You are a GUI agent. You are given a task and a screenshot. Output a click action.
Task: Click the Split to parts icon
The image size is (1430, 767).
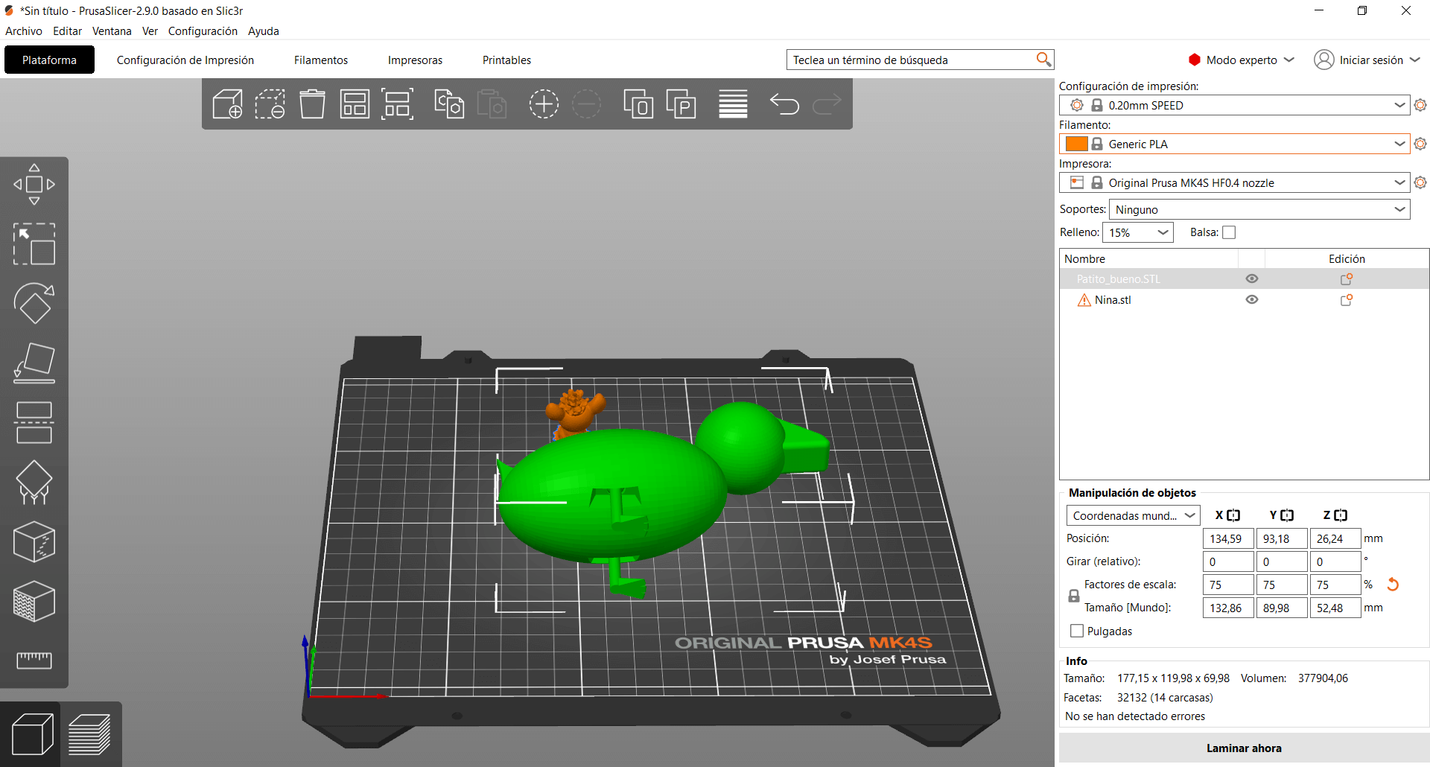pos(681,104)
